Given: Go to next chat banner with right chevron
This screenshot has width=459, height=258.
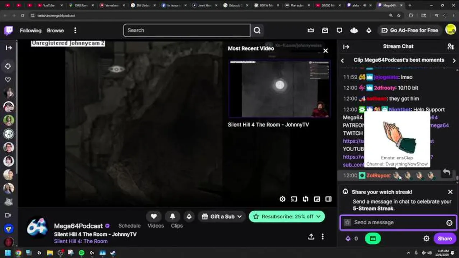Looking at the screenshot, I should click(x=454, y=61).
